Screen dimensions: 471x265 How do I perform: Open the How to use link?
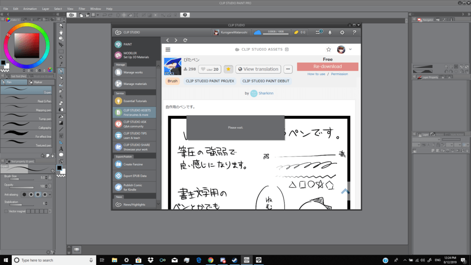pyautogui.click(x=316, y=74)
